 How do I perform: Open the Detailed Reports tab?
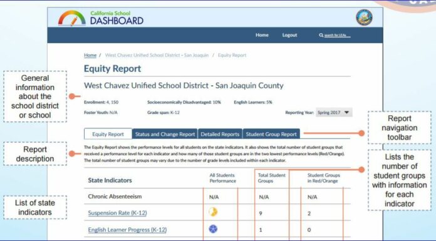[x=220, y=134]
